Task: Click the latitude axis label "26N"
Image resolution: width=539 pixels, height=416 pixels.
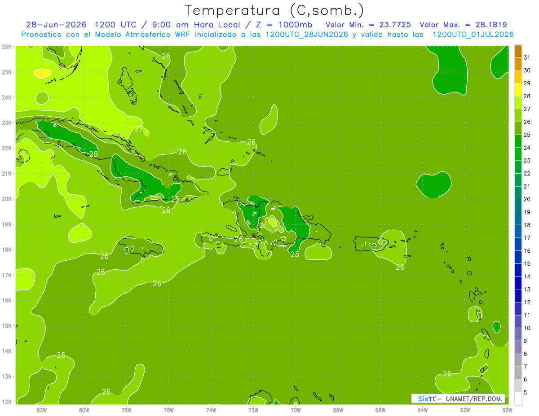Action: [x=7, y=47]
